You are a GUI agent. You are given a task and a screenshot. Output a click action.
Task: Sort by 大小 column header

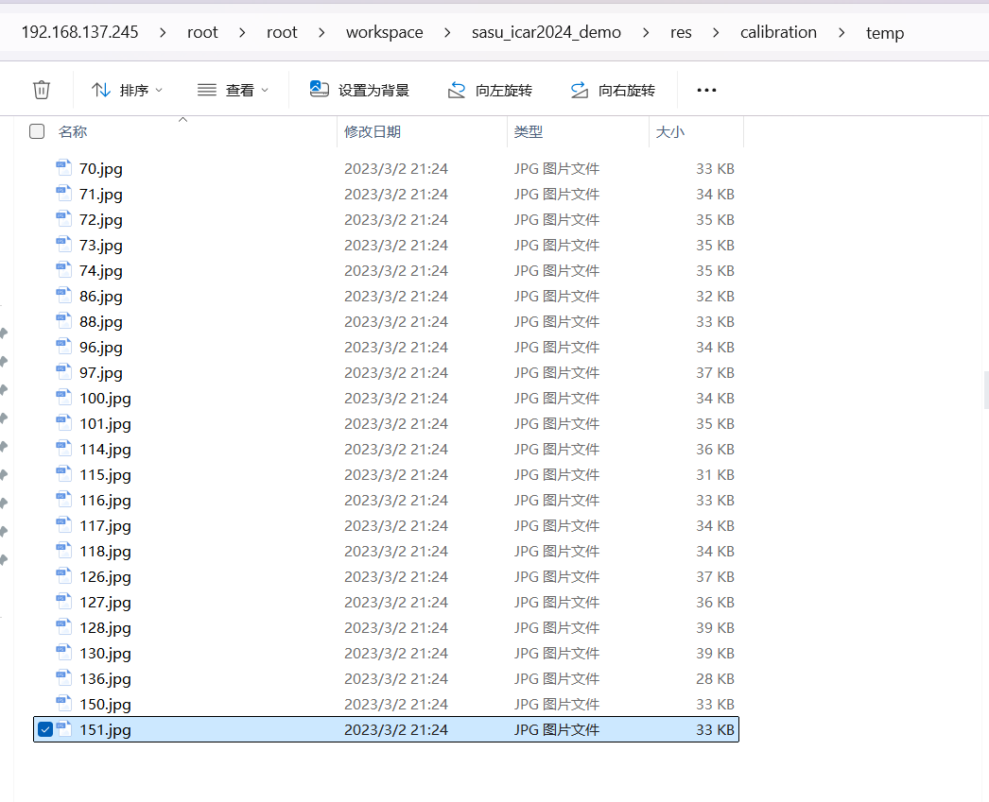click(669, 131)
